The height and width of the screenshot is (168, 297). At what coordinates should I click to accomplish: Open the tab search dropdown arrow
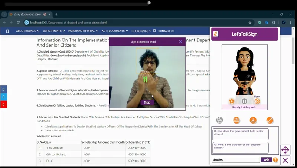coord(4,14)
